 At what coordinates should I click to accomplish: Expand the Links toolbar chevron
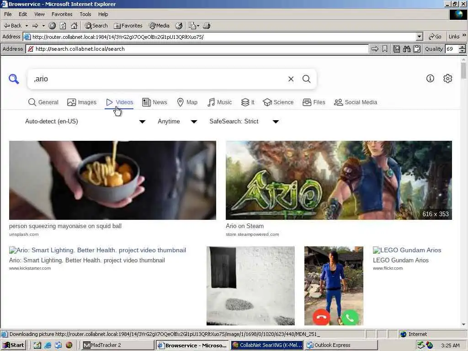464,36
